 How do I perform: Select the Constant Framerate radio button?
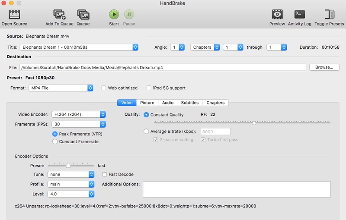(55, 141)
